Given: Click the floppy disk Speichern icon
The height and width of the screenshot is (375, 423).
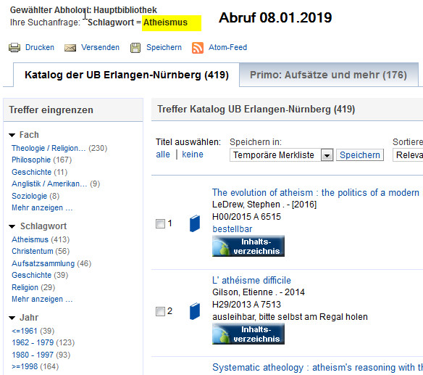Looking at the screenshot, I should (135, 48).
